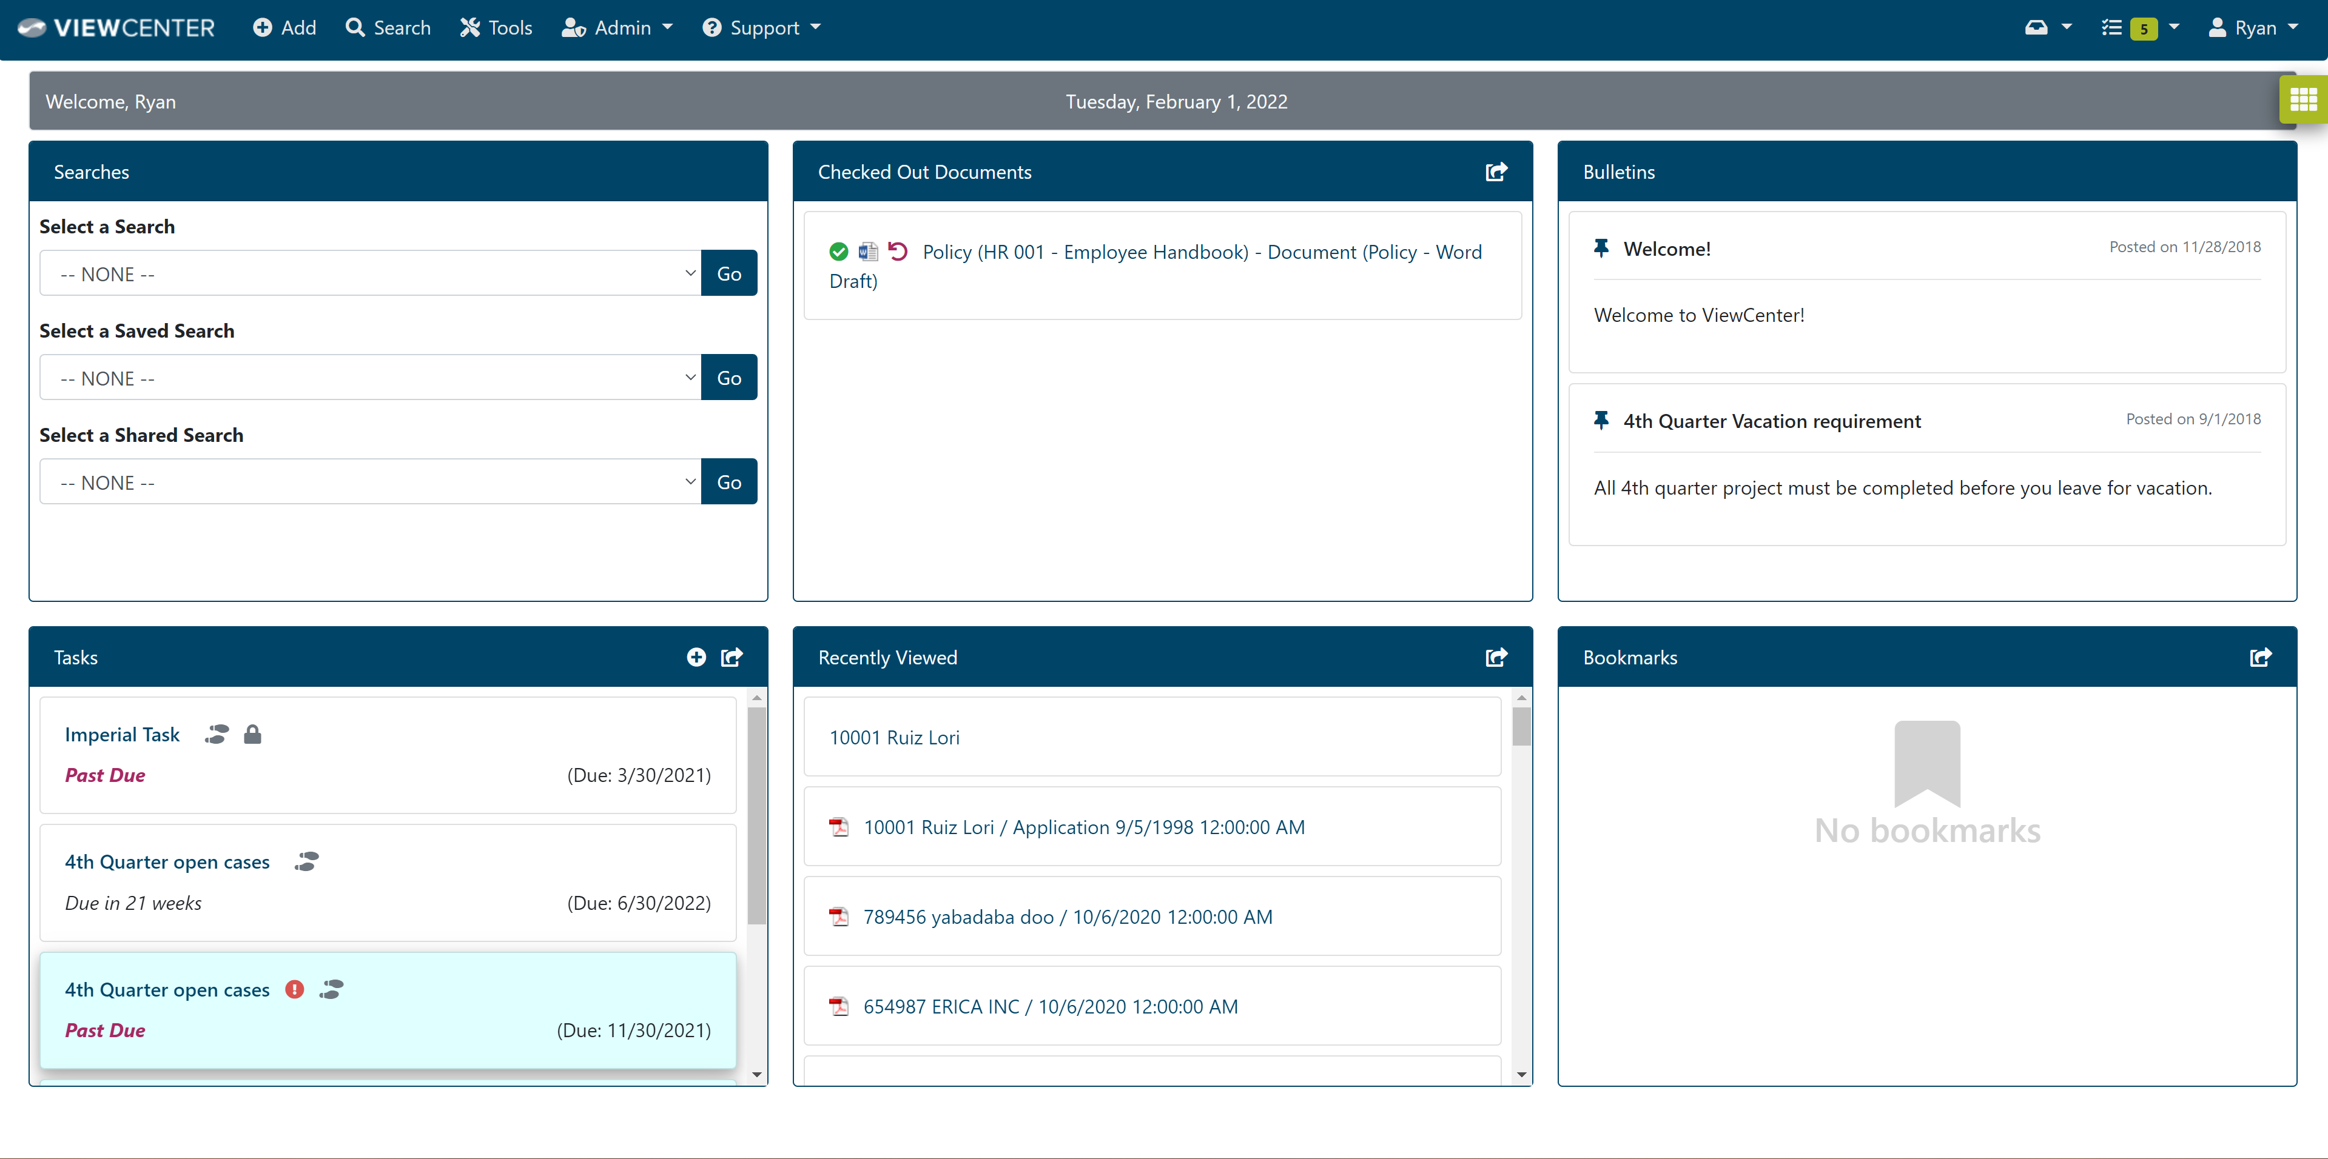Click the Support question mark icon
The image size is (2328, 1159).
[712, 28]
